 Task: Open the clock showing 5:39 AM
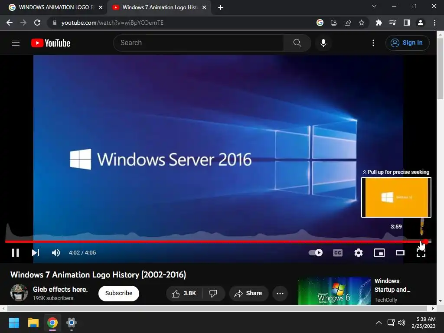424,323
